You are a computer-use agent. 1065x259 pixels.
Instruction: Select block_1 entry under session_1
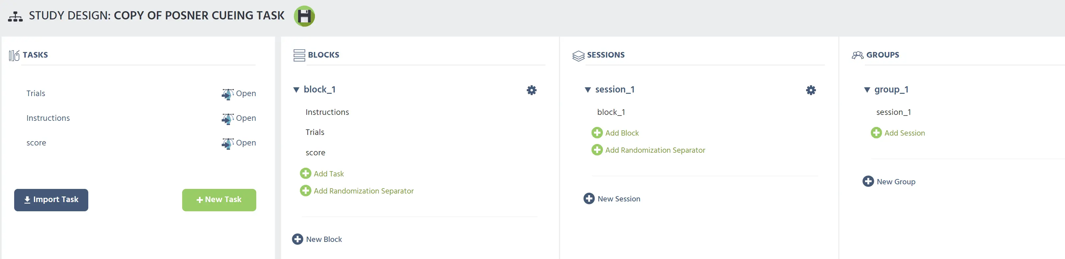tap(611, 112)
